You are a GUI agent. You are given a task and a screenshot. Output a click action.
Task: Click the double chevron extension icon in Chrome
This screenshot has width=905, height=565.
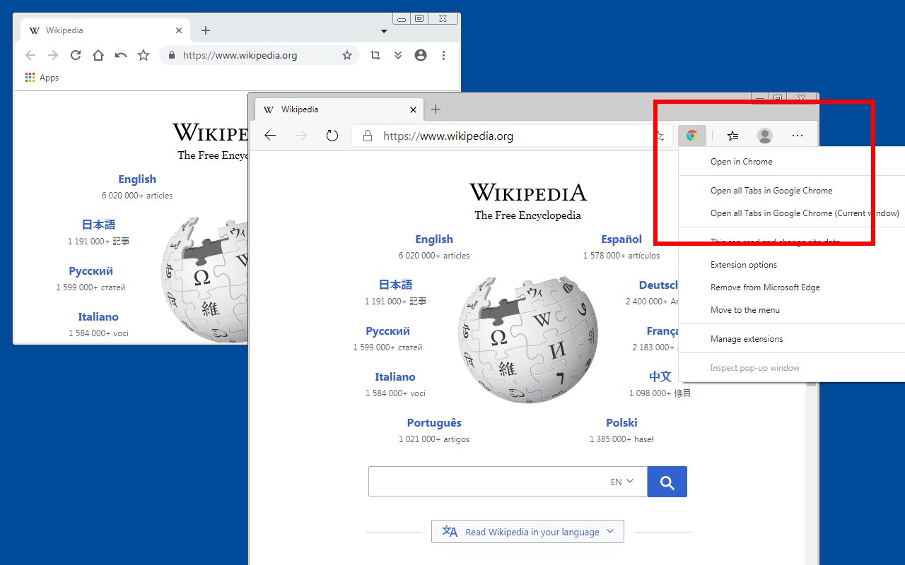pyautogui.click(x=398, y=55)
